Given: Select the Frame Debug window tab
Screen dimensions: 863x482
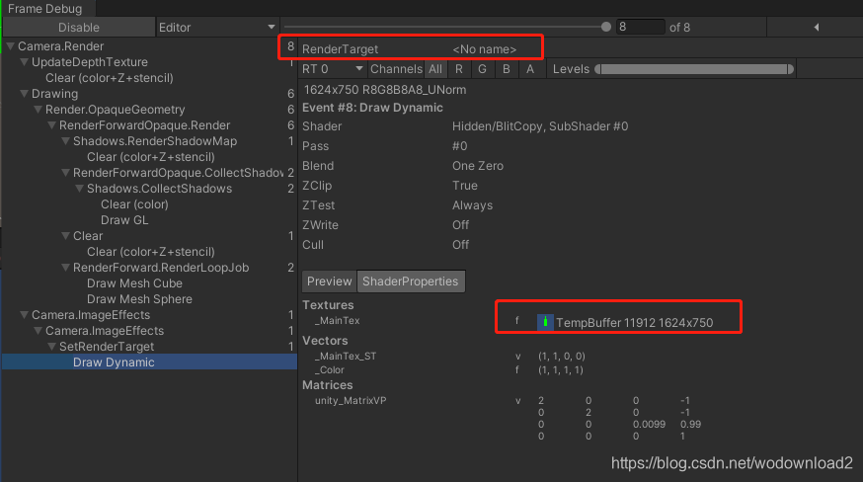Looking at the screenshot, I should point(45,9).
